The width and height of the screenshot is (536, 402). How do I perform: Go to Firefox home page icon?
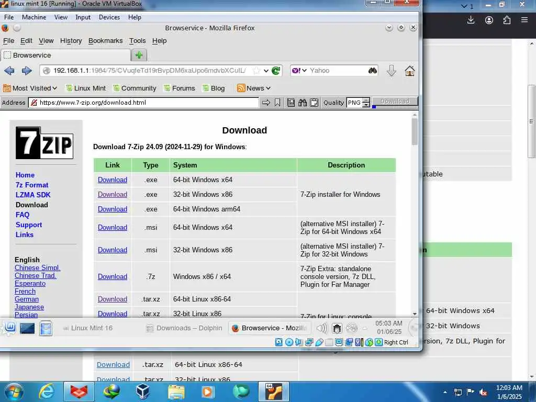click(x=410, y=71)
